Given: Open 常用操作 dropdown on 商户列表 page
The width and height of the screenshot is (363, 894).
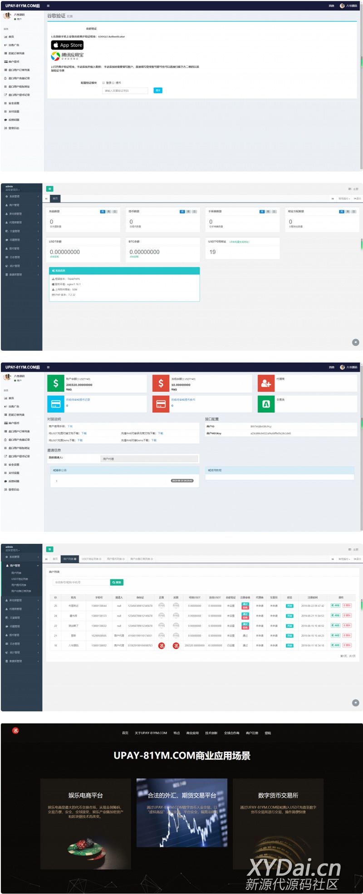Looking at the screenshot, I should [344, 559].
